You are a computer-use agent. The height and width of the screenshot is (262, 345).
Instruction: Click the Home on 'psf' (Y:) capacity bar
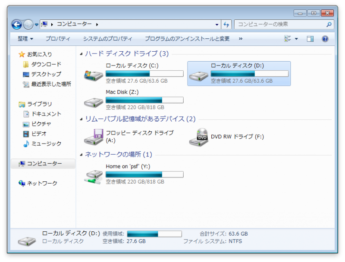tap(144, 175)
